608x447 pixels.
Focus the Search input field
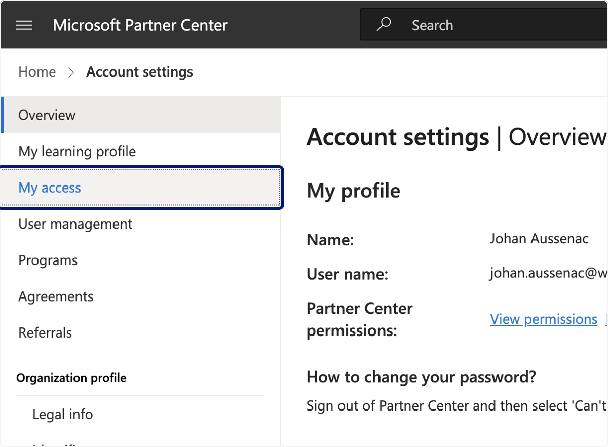coord(484,25)
